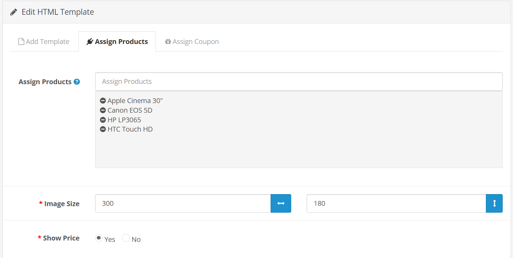Image resolution: width=513 pixels, height=258 pixels.
Task: Click the HP LP3065 product name
Action: tap(124, 120)
